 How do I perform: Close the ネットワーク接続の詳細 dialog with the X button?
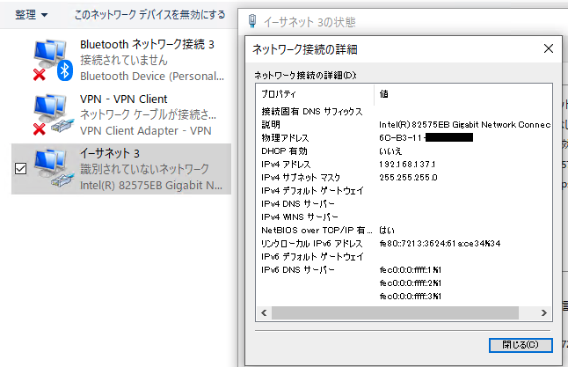(549, 48)
